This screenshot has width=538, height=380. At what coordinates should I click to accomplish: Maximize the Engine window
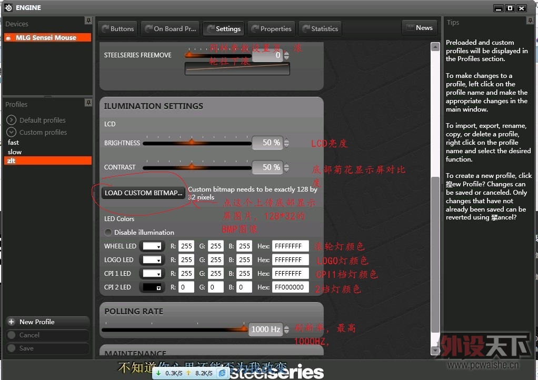coord(510,8)
